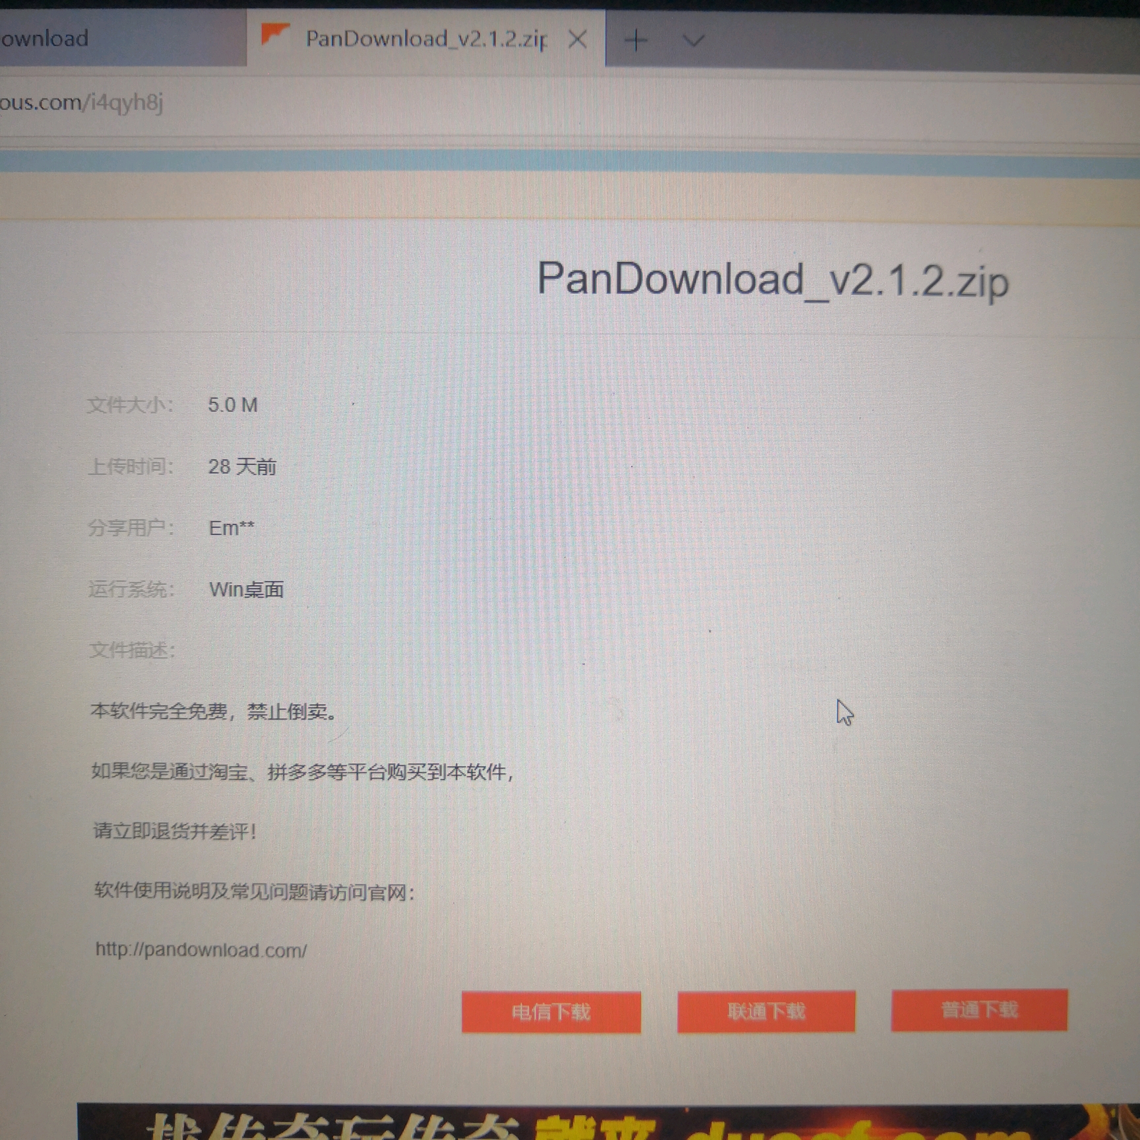Viewport: 1140px width, 1140px height.
Task: Open the http://pandownload.com/ link
Action: click(201, 950)
